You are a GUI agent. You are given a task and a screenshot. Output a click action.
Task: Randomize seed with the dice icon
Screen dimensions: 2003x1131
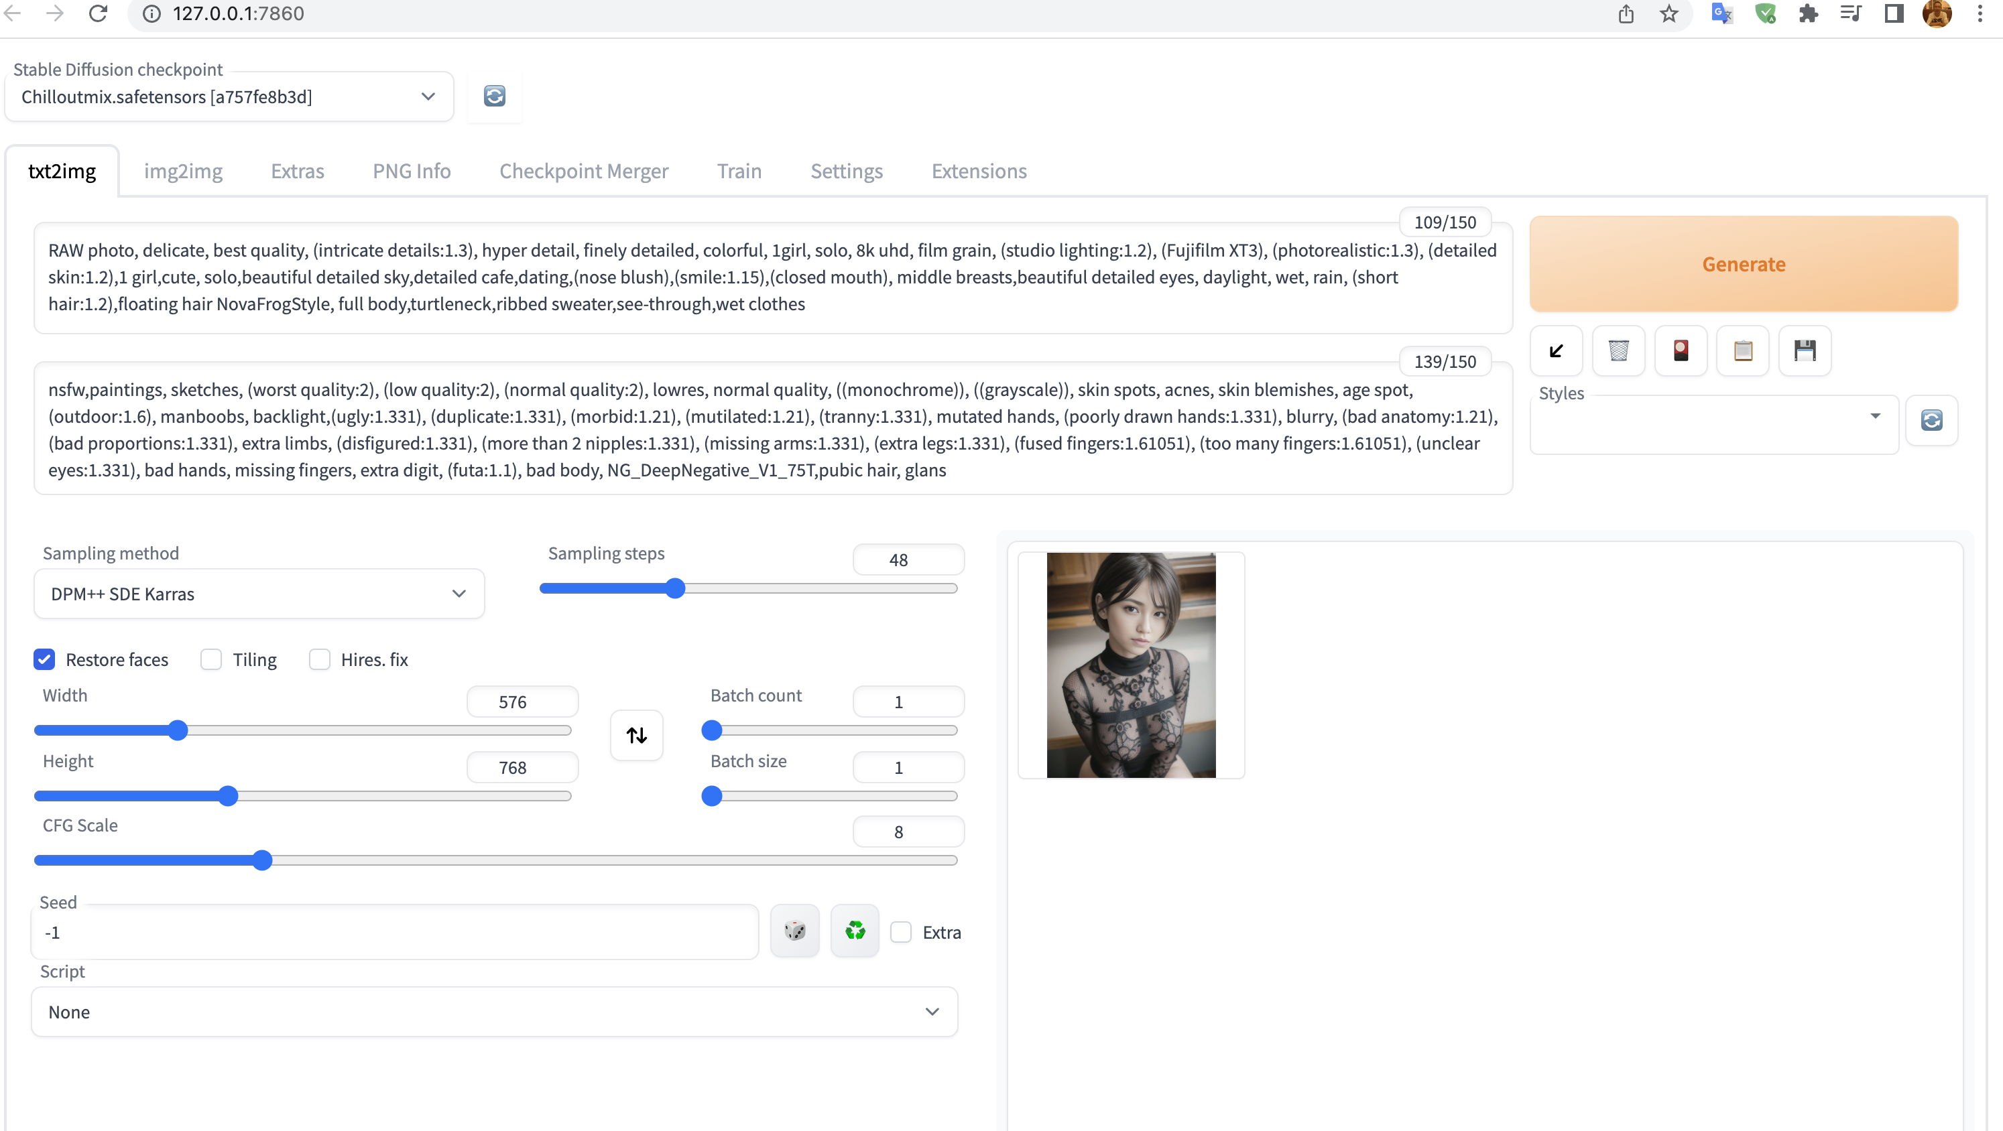[x=794, y=931]
